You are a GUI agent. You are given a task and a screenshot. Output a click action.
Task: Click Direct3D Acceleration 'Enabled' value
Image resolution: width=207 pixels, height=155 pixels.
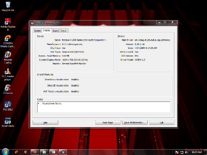click(x=75, y=86)
